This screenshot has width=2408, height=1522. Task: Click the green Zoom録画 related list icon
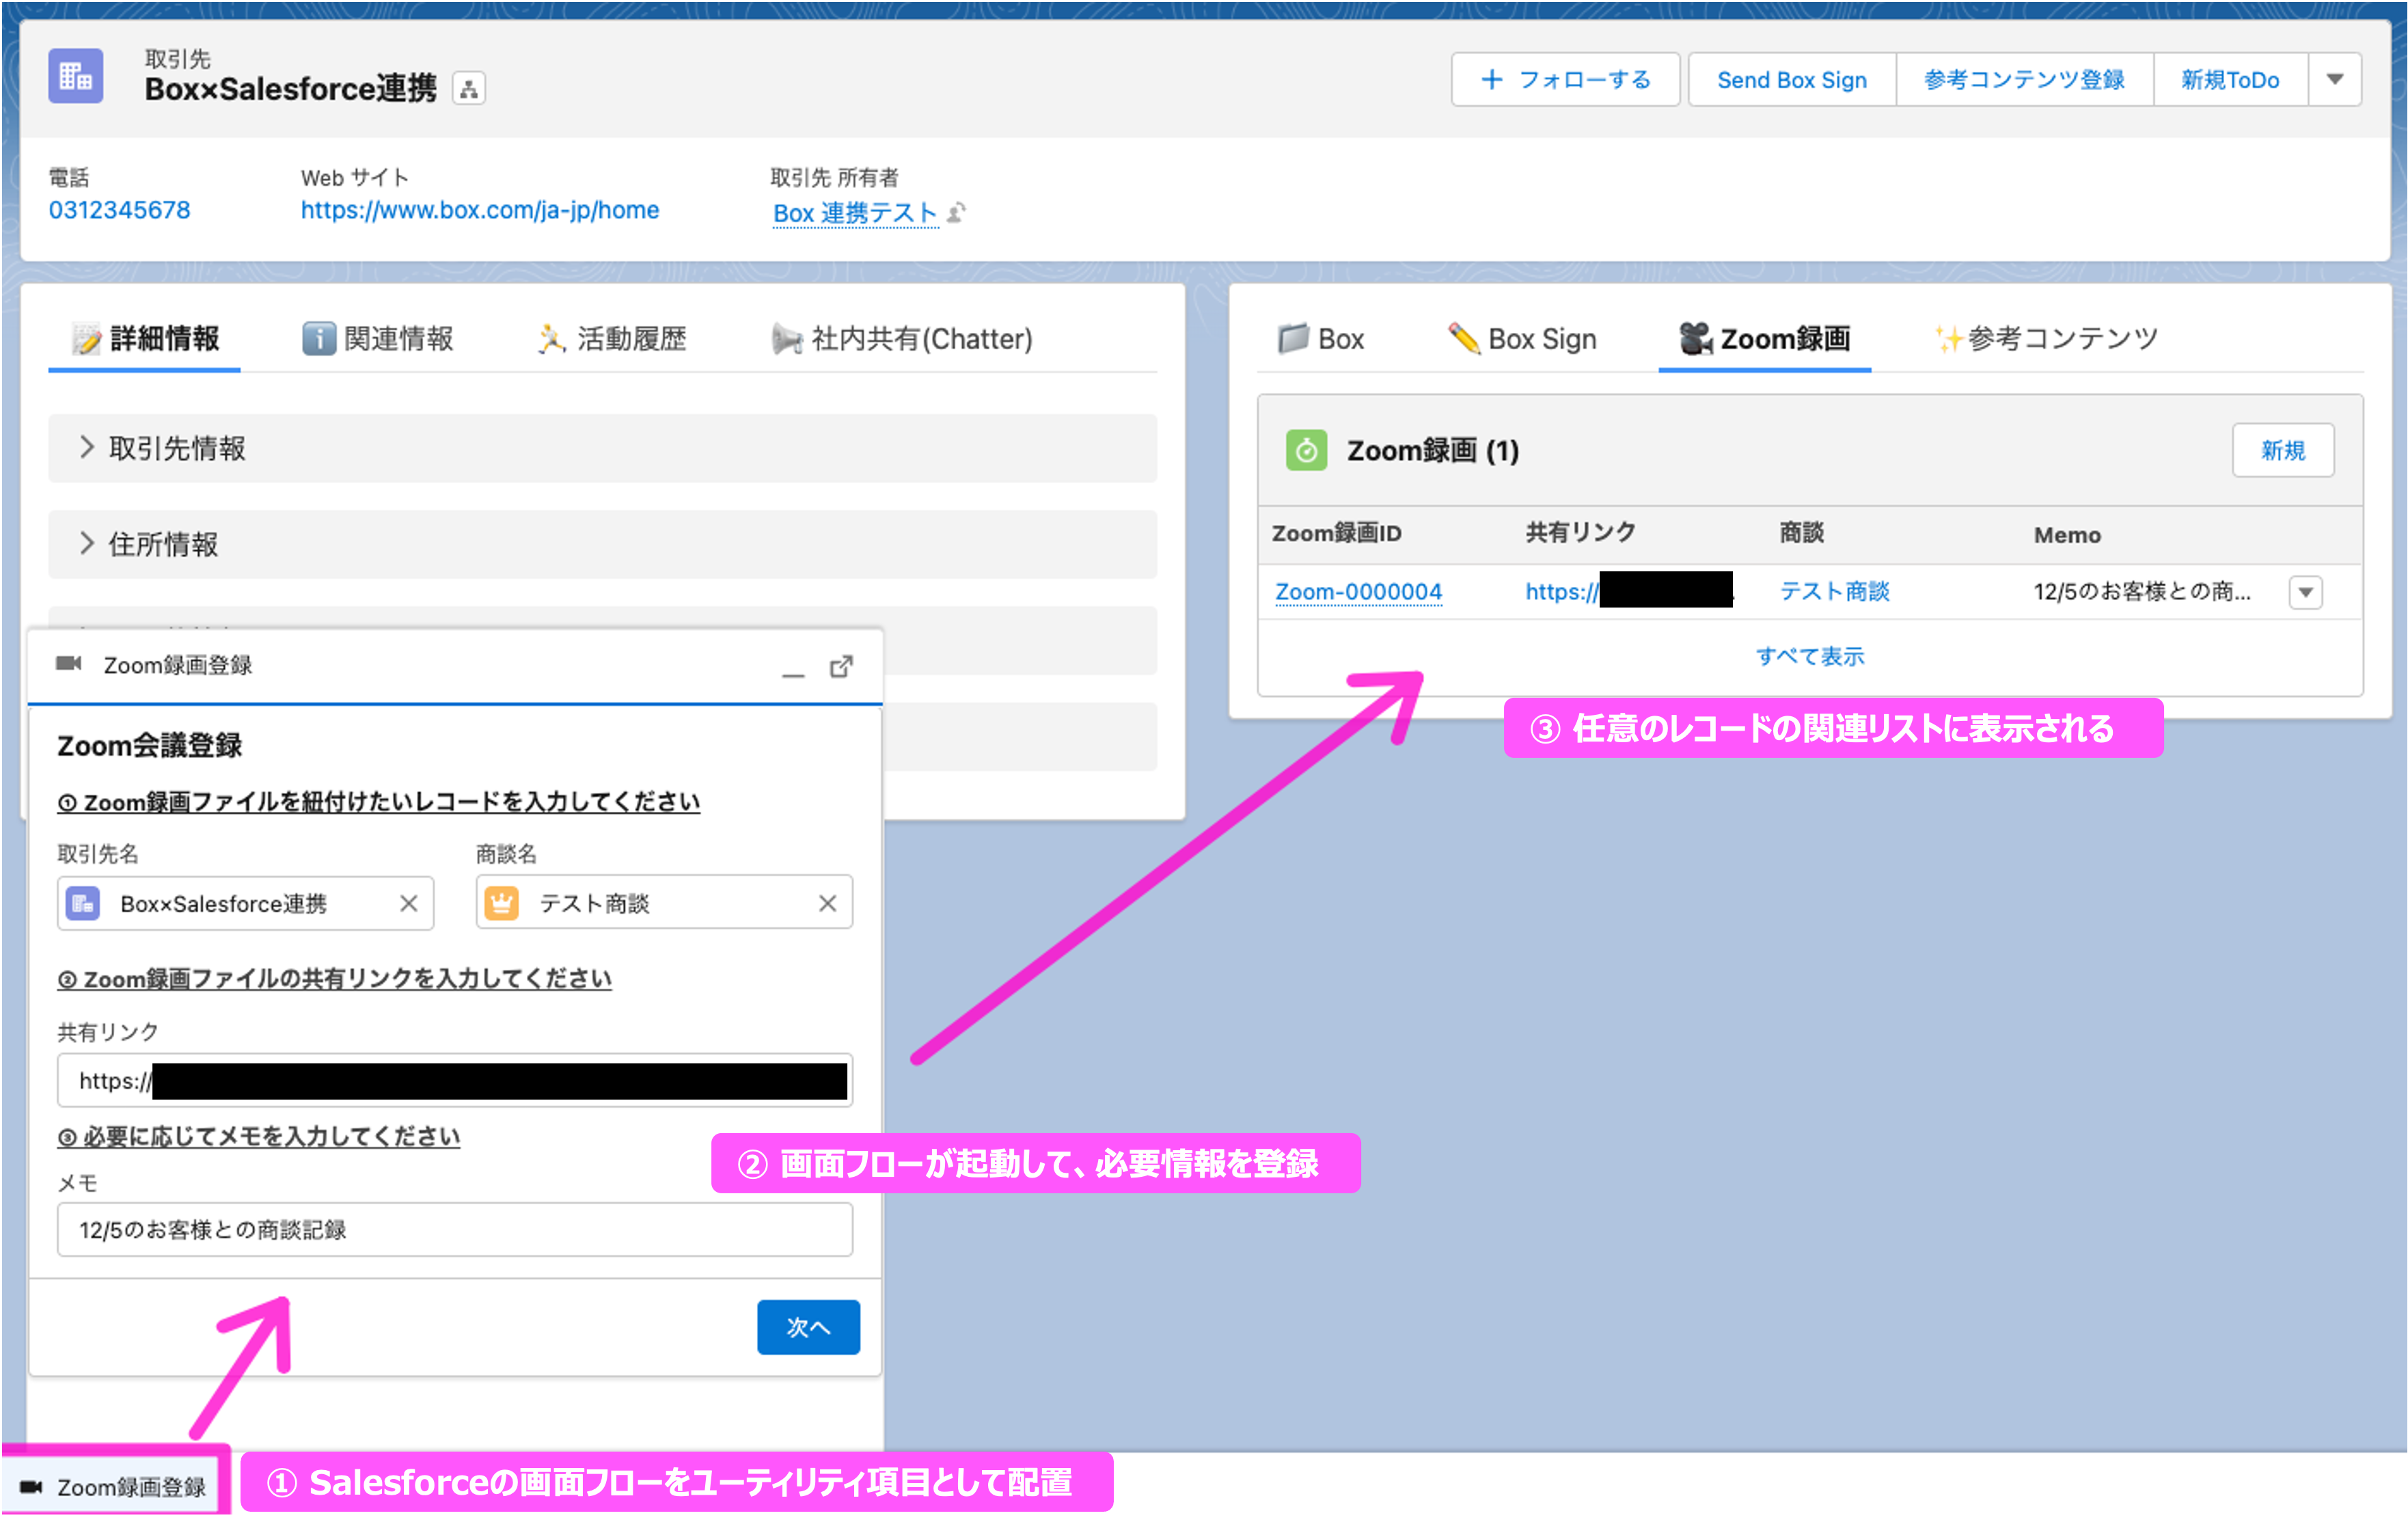(x=1306, y=451)
